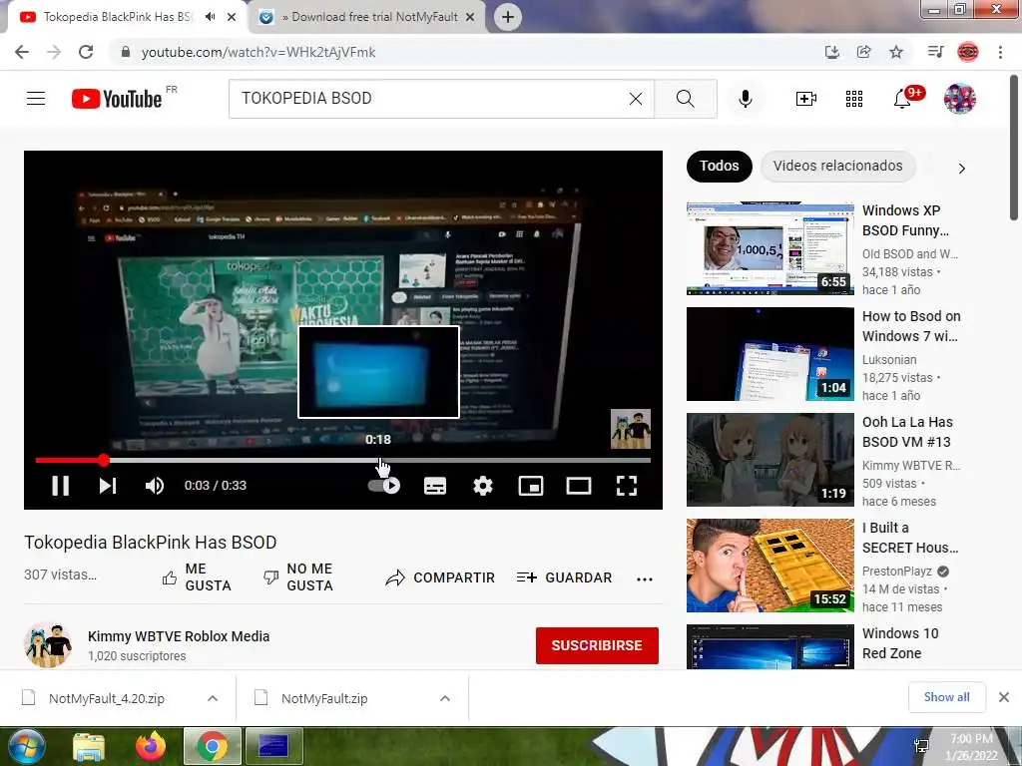The width and height of the screenshot is (1022, 766).
Task: Go to the YouTube home logo
Action: [117, 99]
